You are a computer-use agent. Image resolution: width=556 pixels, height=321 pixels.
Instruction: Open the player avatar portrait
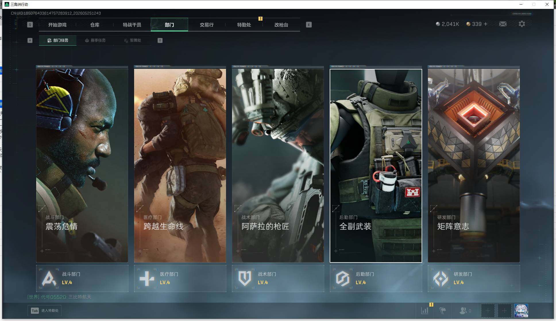[x=521, y=311]
